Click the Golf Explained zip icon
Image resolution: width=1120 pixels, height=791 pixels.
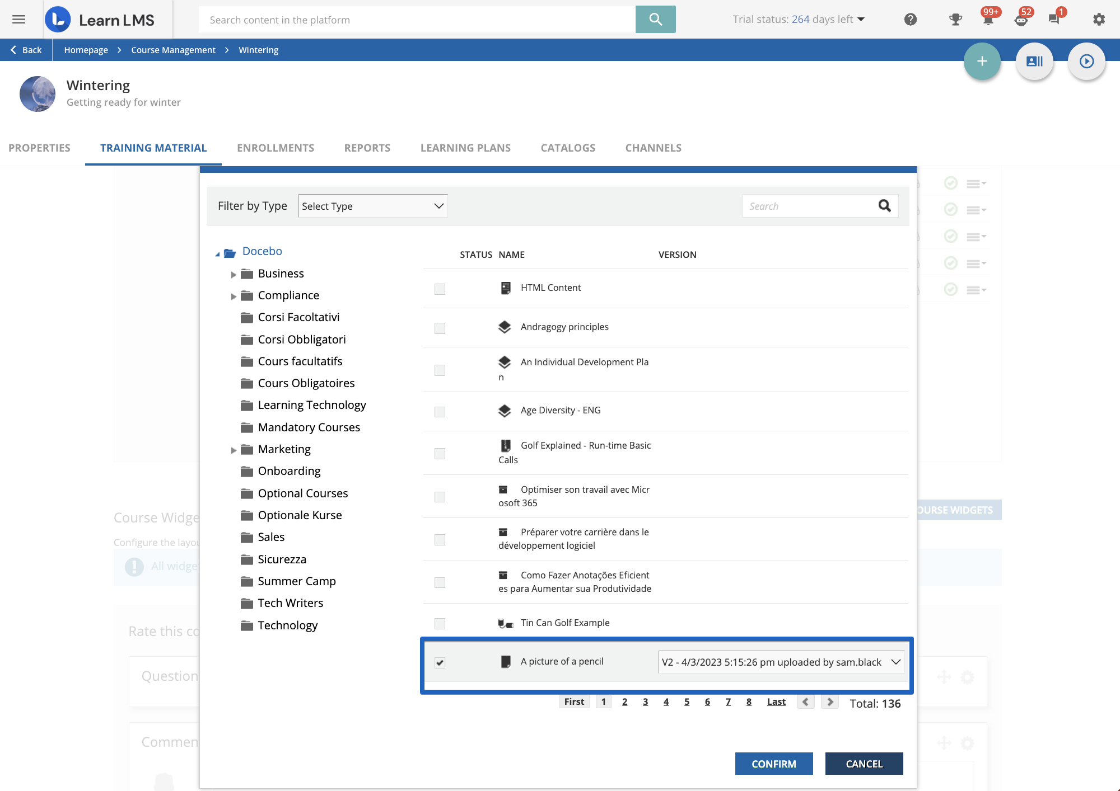click(506, 445)
